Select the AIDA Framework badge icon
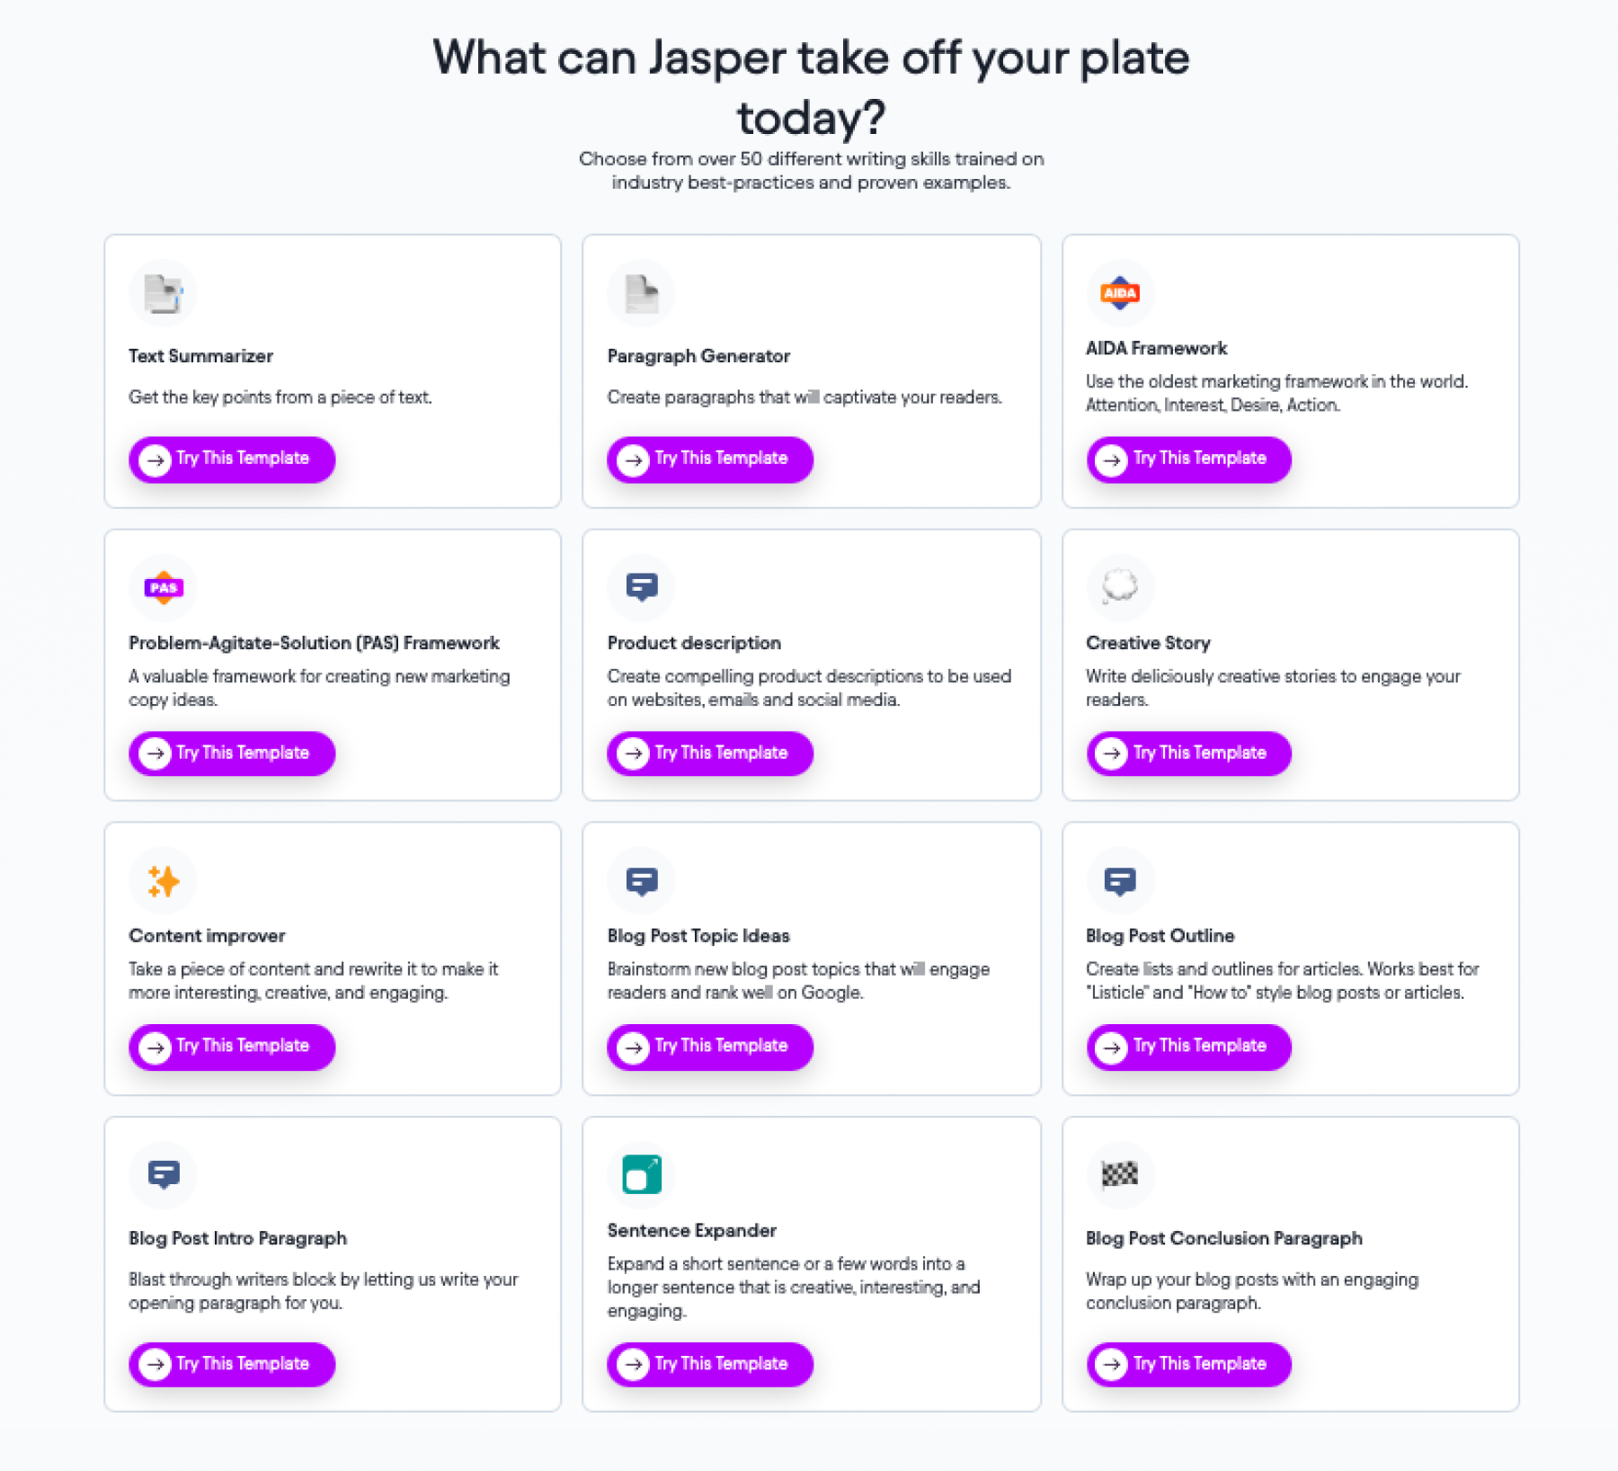This screenshot has width=1618, height=1471. point(1120,293)
